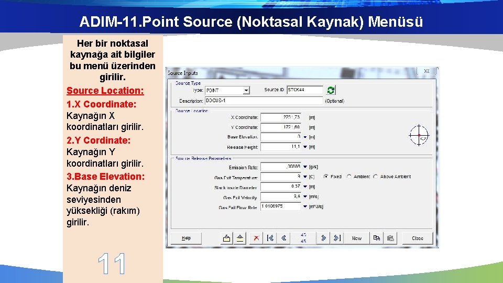
Task: Click the New source button
Action: coord(357,238)
